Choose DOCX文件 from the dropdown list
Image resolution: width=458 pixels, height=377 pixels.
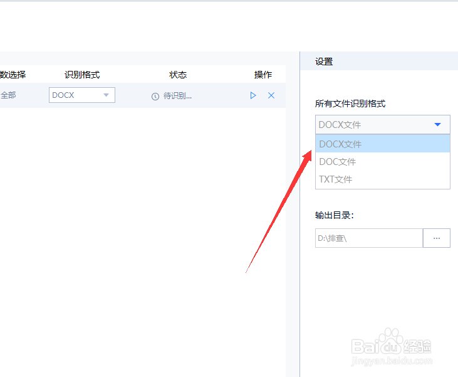pos(383,144)
